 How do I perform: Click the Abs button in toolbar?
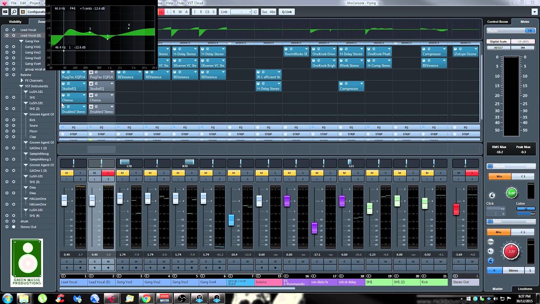273,12
